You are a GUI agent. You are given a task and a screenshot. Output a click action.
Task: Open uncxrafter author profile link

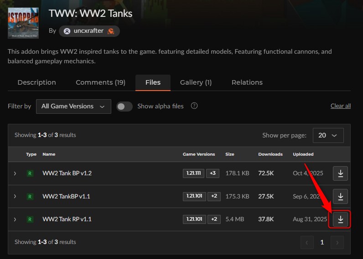click(x=88, y=31)
